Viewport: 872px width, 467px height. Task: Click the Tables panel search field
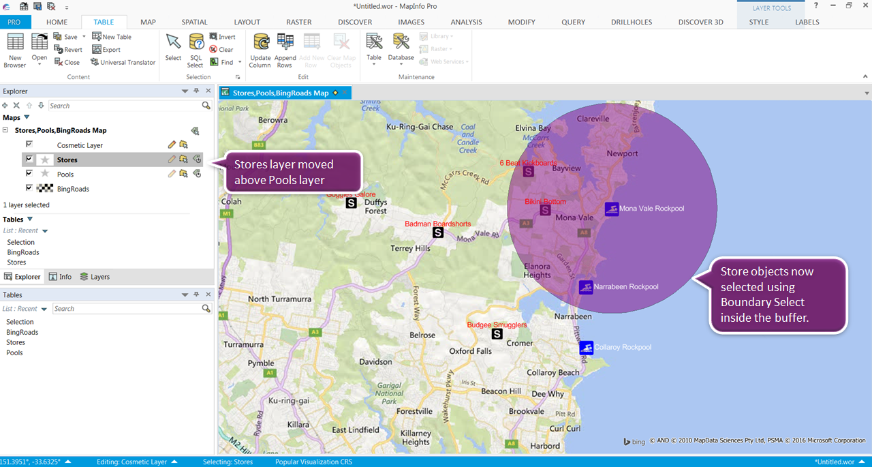127,309
